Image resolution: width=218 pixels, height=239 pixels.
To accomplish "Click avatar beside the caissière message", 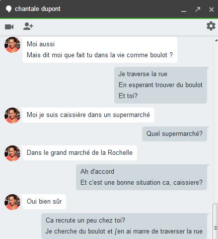I will 12,116.
